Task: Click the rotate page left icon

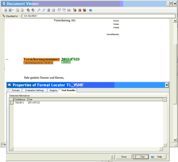Action: [x=28, y=10]
